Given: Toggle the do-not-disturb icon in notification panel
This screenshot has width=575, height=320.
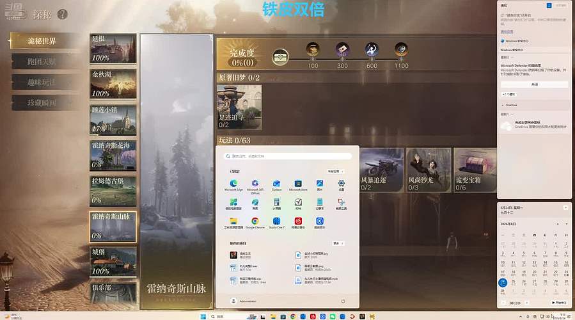Looking at the screenshot, I should click(x=549, y=6).
